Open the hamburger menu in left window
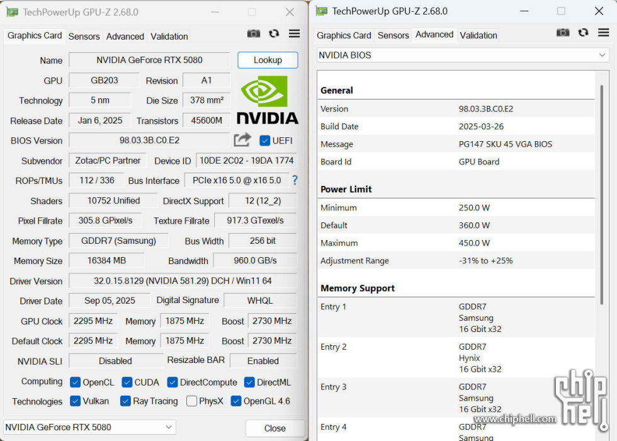This screenshot has height=441, width=617. coord(294,34)
